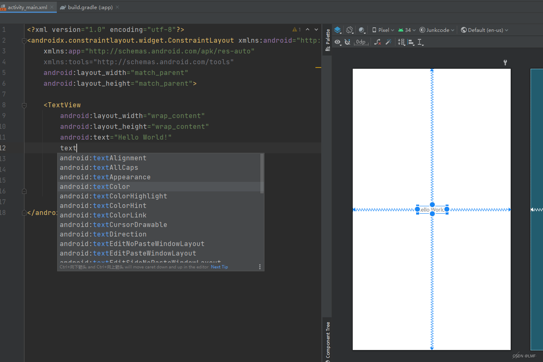Click the Pack actions icon
Viewport: 543px width, 362px height.
tap(401, 42)
